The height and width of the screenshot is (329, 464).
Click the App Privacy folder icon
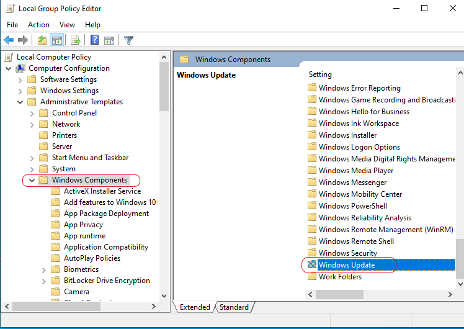click(x=55, y=225)
